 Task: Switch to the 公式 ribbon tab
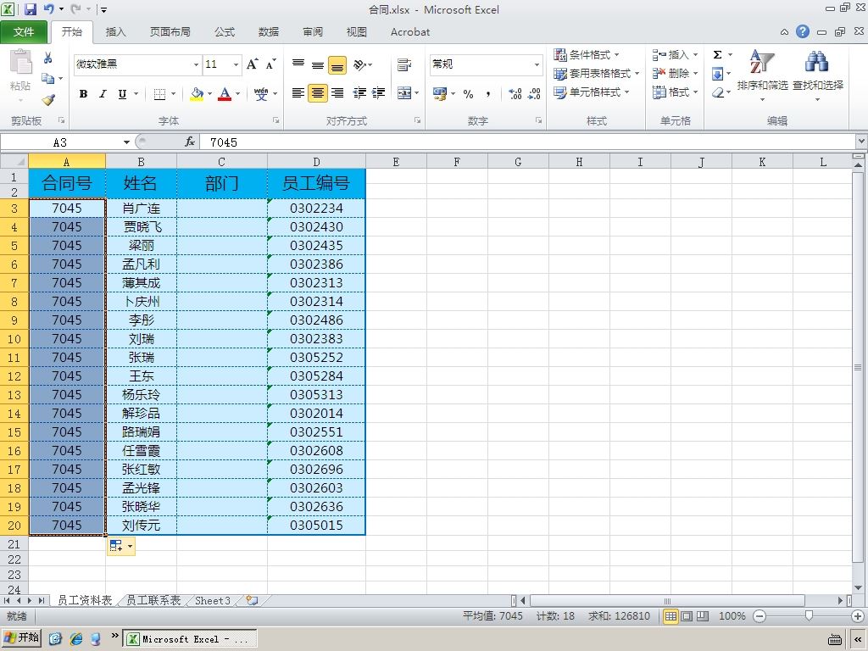click(x=224, y=32)
